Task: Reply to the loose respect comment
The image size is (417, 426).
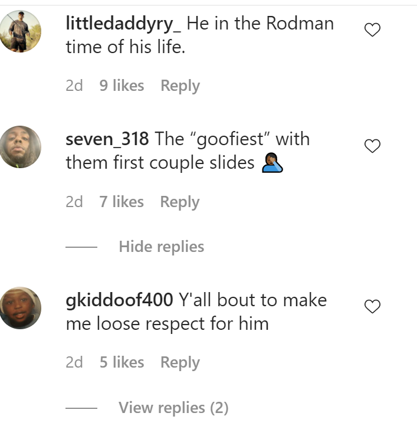Action: coord(180,362)
